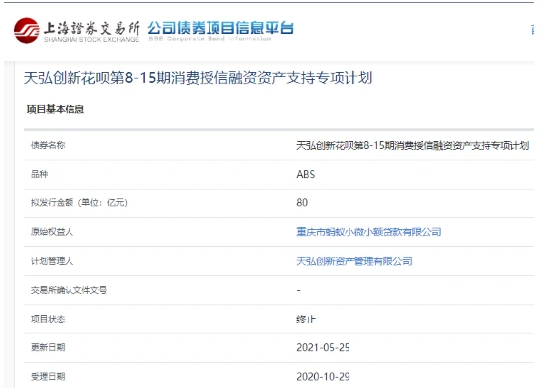
Task: Select the 品种 label
Action: click(x=39, y=174)
